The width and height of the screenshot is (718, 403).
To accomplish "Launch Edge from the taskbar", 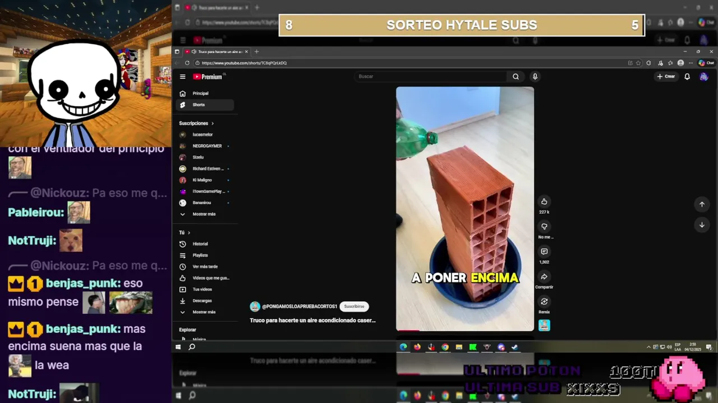I will point(403,347).
